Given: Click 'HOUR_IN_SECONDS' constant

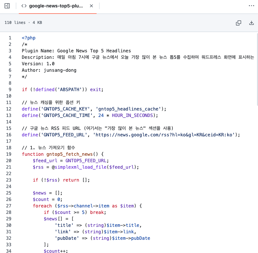Looking at the screenshot, I should click(133, 115).
